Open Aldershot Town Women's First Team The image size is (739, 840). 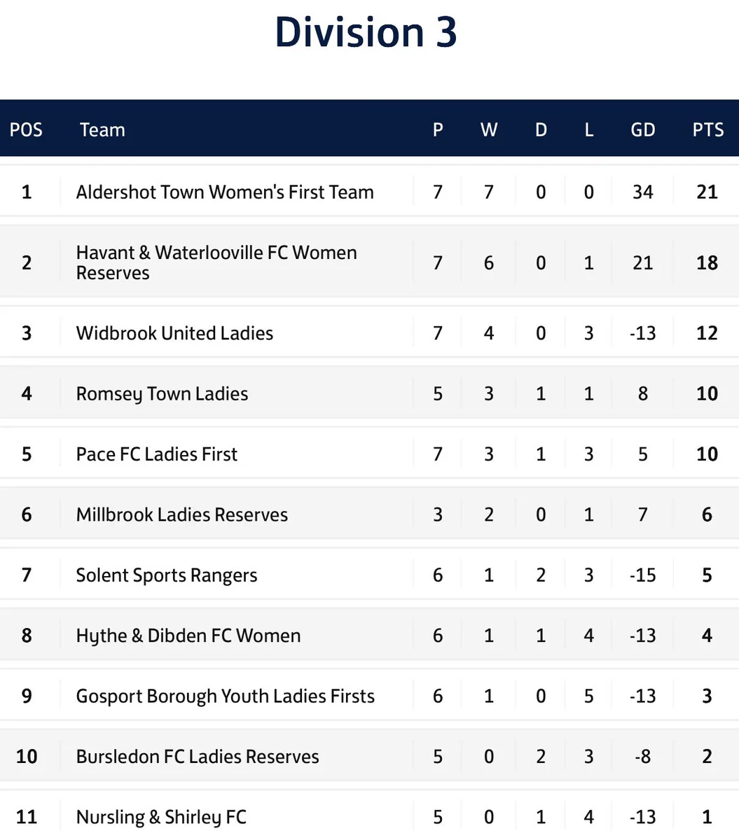pyautogui.click(x=225, y=192)
